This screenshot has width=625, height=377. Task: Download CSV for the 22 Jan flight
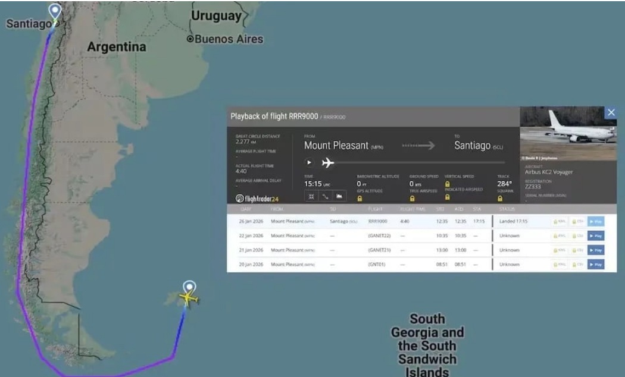[x=577, y=235]
